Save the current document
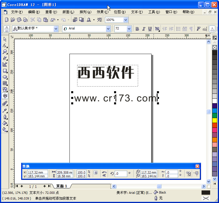Image resolution: width=219 pixels, height=203 pixels. (19, 20)
